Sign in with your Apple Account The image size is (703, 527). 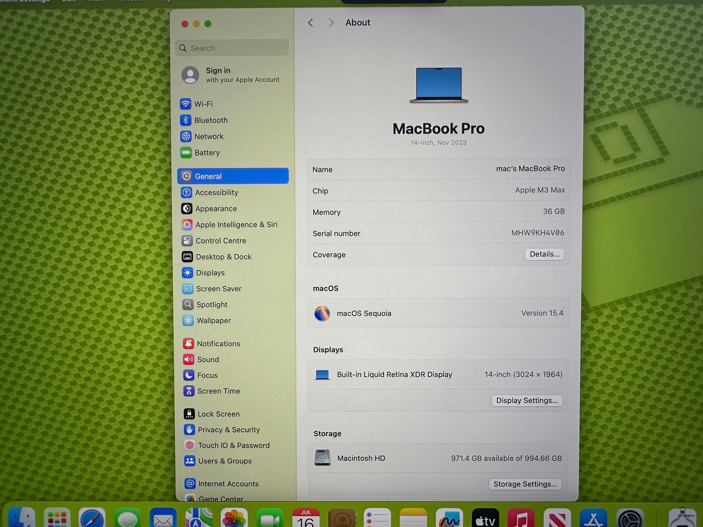(x=231, y=75)
